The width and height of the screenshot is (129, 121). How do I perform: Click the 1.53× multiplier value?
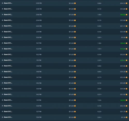(x=100, y=100)
